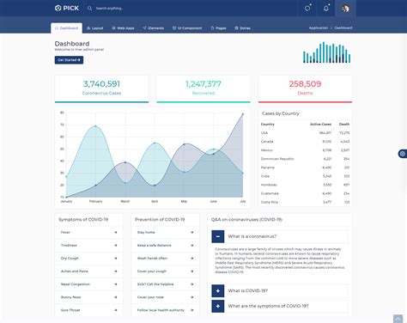
Task: Click the arrow next to Aches and Pains
Action: tap(116, 271)
